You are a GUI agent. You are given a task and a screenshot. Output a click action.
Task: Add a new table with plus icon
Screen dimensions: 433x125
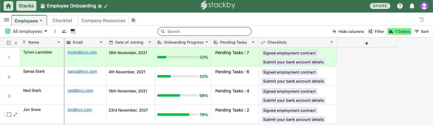[134, 20]
